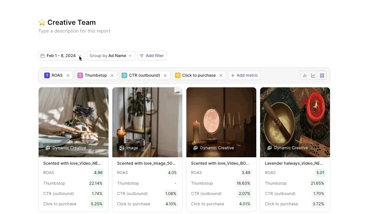Viewport: 367px width, 214px height.
Task: Click the calendar icon in date selector
Action: (x=42, y=56)
